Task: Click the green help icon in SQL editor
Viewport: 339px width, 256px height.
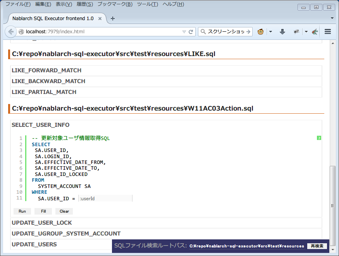Action: 319,138
